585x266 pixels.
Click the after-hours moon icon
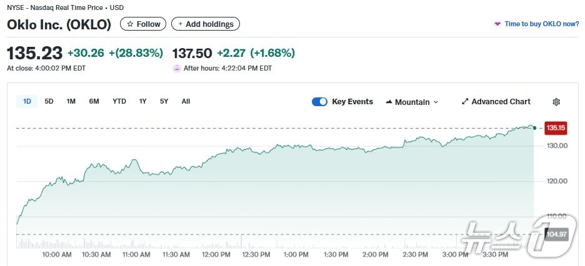[x=177, y=68]
